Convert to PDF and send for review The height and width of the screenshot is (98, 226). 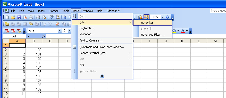click(x=19, y=31)
